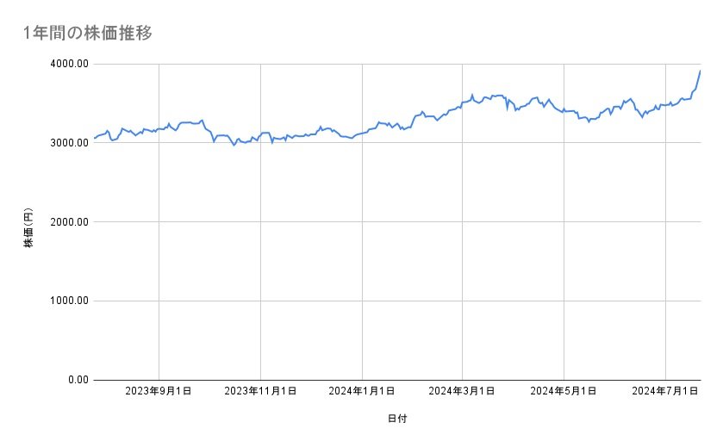Select the 2024年1月1日 date label

point(362,392)
